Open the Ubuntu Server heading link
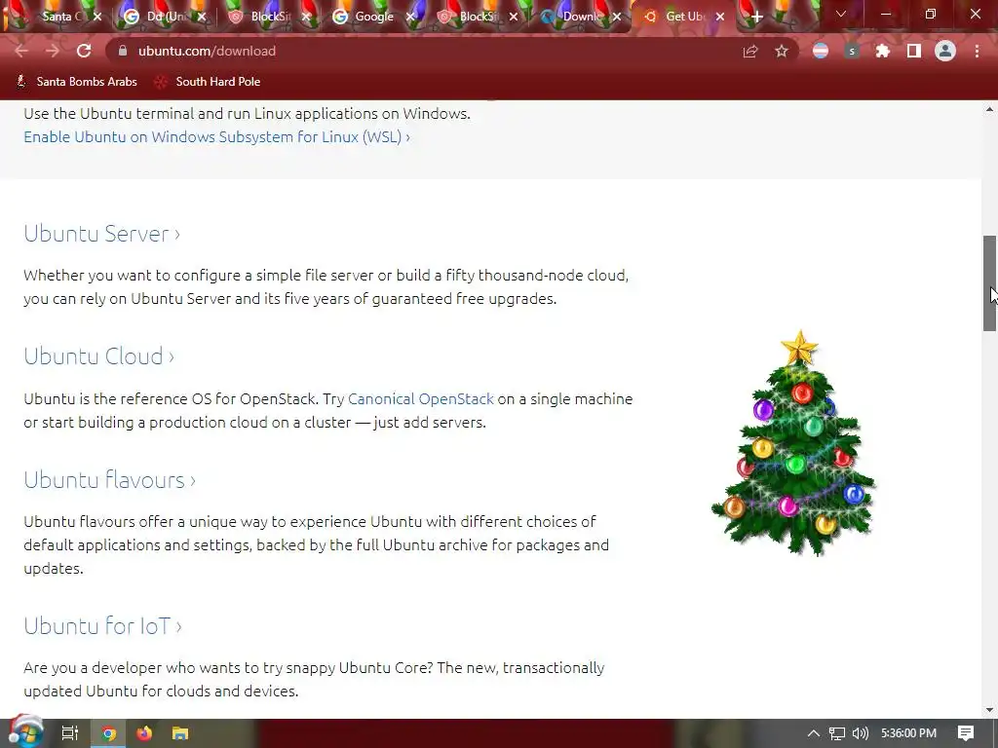 [101, 234]
